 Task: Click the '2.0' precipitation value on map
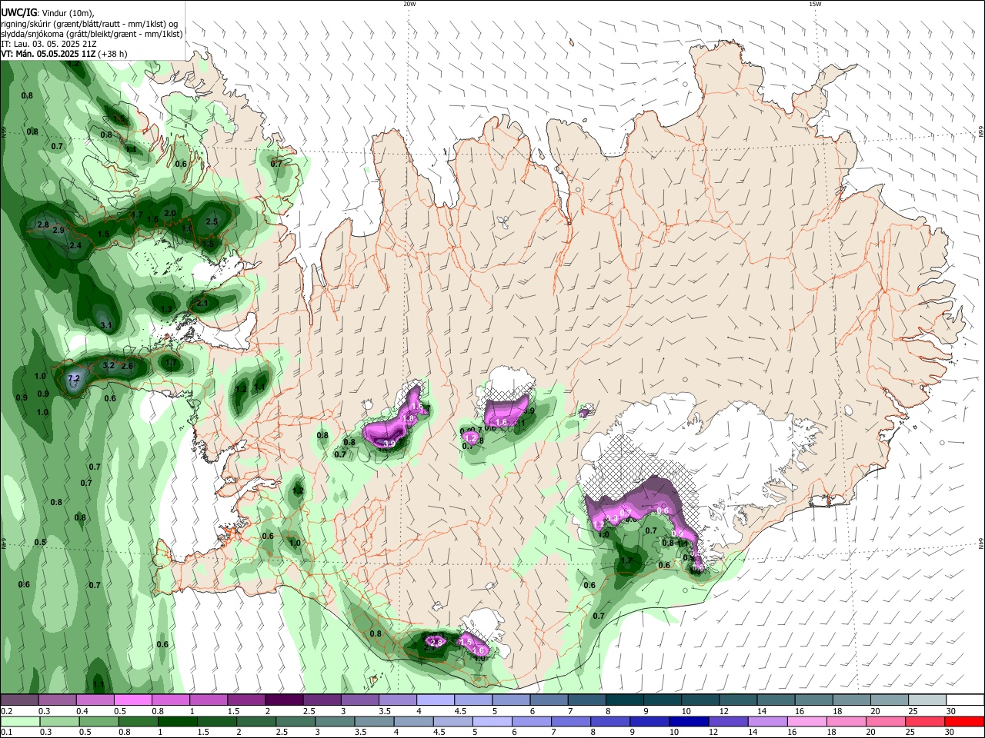tap(170, 213)
